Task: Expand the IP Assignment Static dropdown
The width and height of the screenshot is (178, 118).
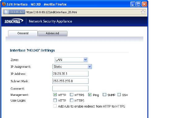Action: point(72,67)
